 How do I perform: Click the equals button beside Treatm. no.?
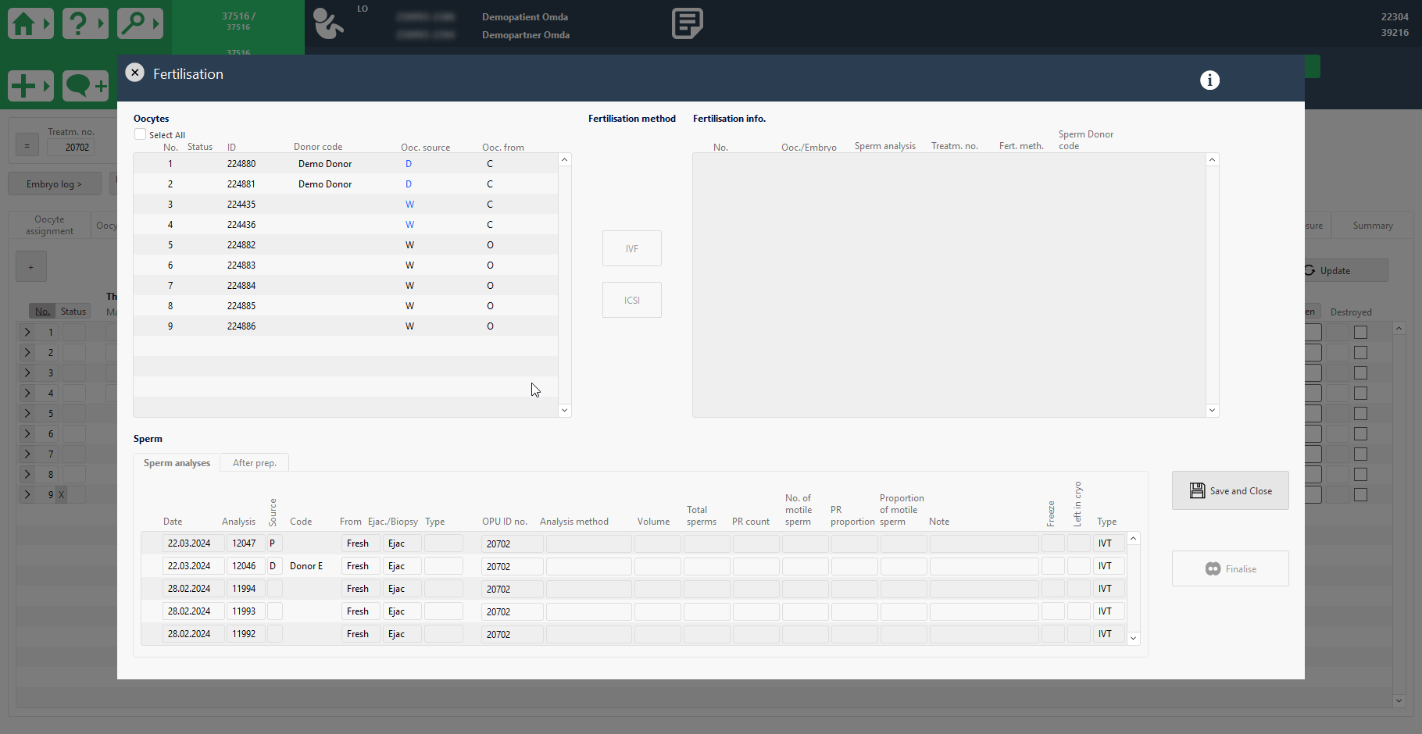27,144
